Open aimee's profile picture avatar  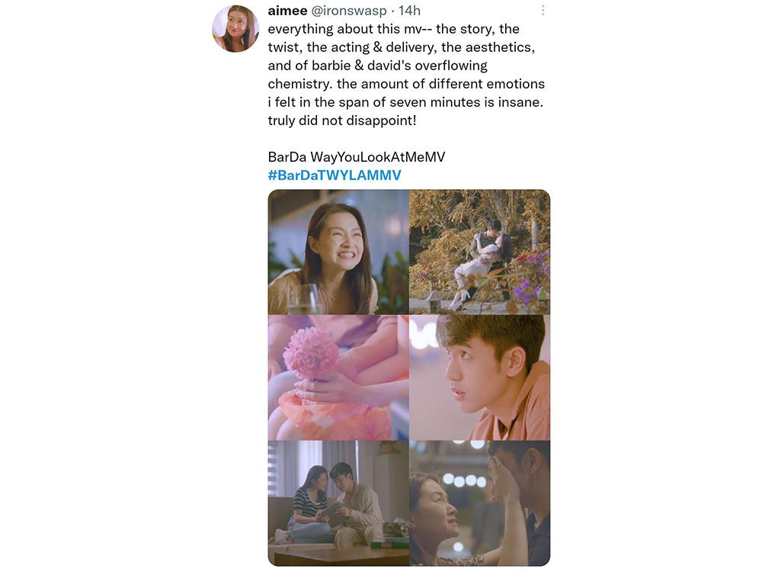(x=235, y=29)
